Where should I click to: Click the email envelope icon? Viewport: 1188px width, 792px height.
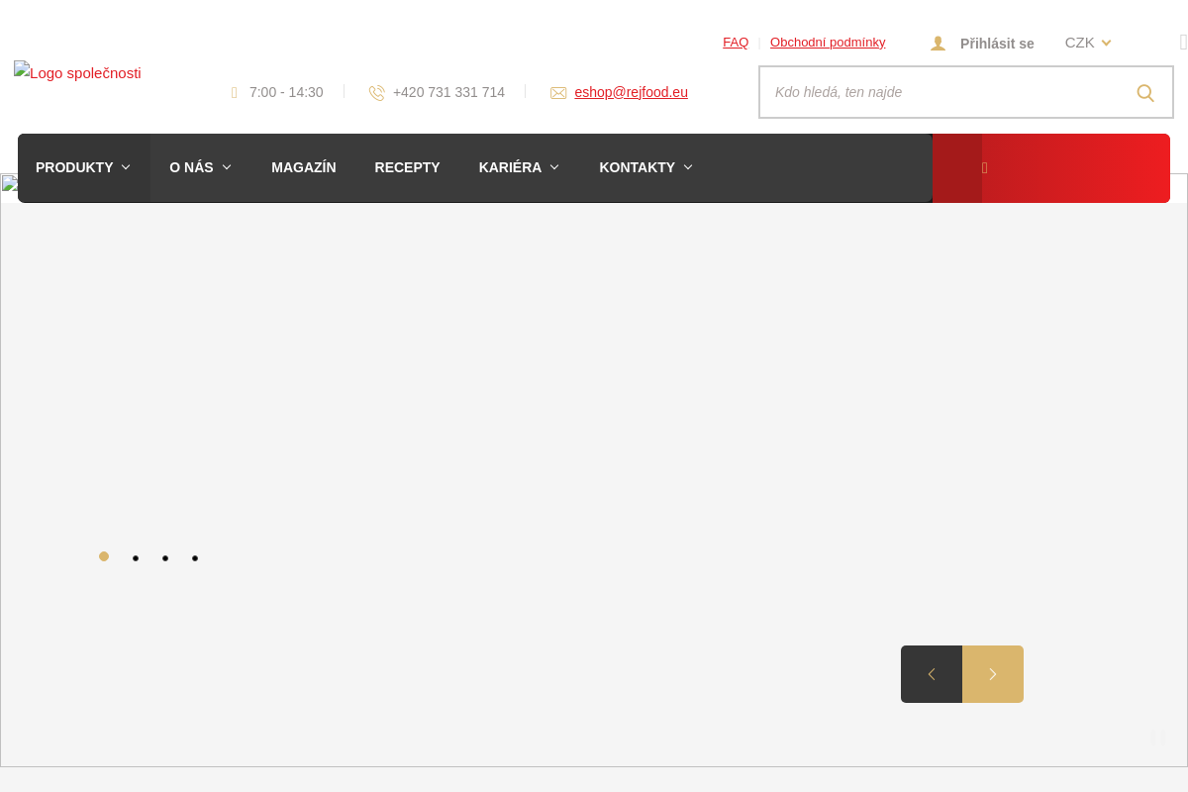pos(558,93)
